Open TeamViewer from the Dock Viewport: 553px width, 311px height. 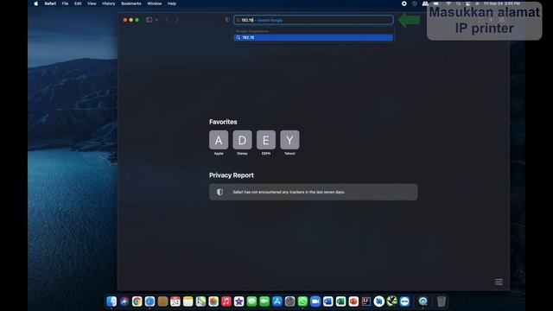pos(404,301)
